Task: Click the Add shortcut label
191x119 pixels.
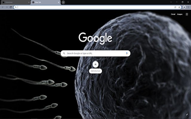Action: (x=95, y=71)
